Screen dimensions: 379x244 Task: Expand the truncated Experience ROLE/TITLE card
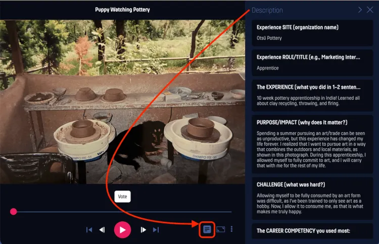point(312,63)
